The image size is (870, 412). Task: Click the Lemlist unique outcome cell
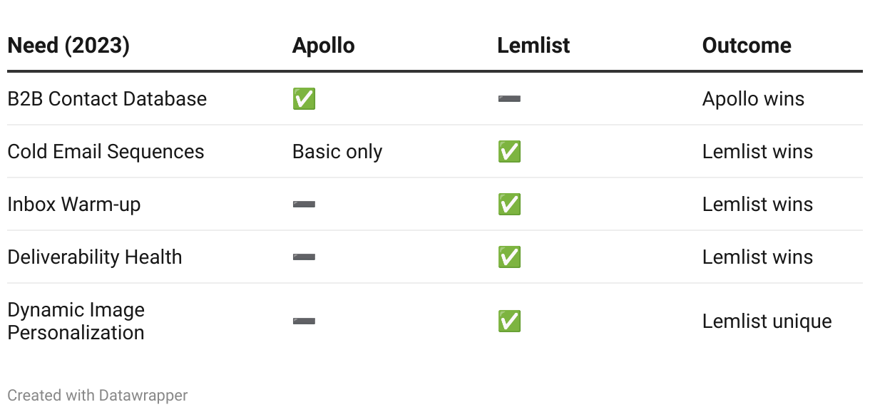767,321
